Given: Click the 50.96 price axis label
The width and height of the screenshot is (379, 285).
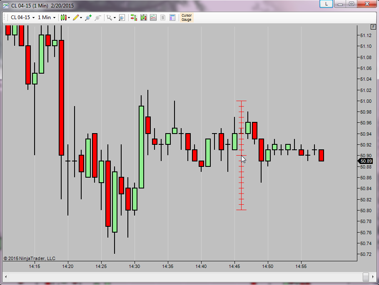Looking at the screenshot, I should tap(366, 123).
